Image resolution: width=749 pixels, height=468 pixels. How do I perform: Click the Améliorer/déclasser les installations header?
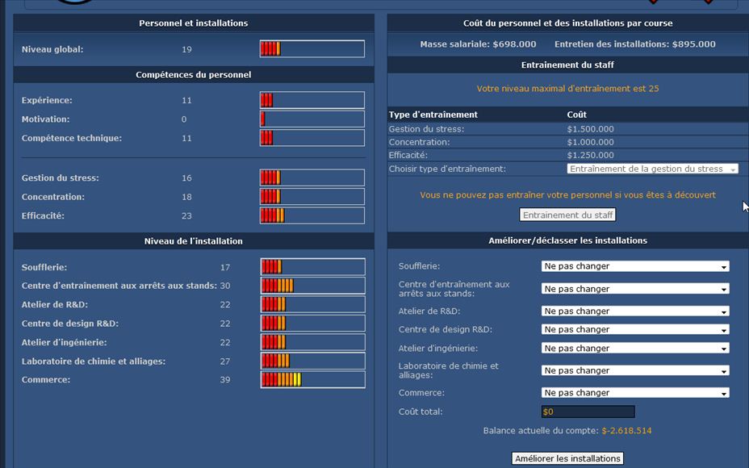point(567,240)
